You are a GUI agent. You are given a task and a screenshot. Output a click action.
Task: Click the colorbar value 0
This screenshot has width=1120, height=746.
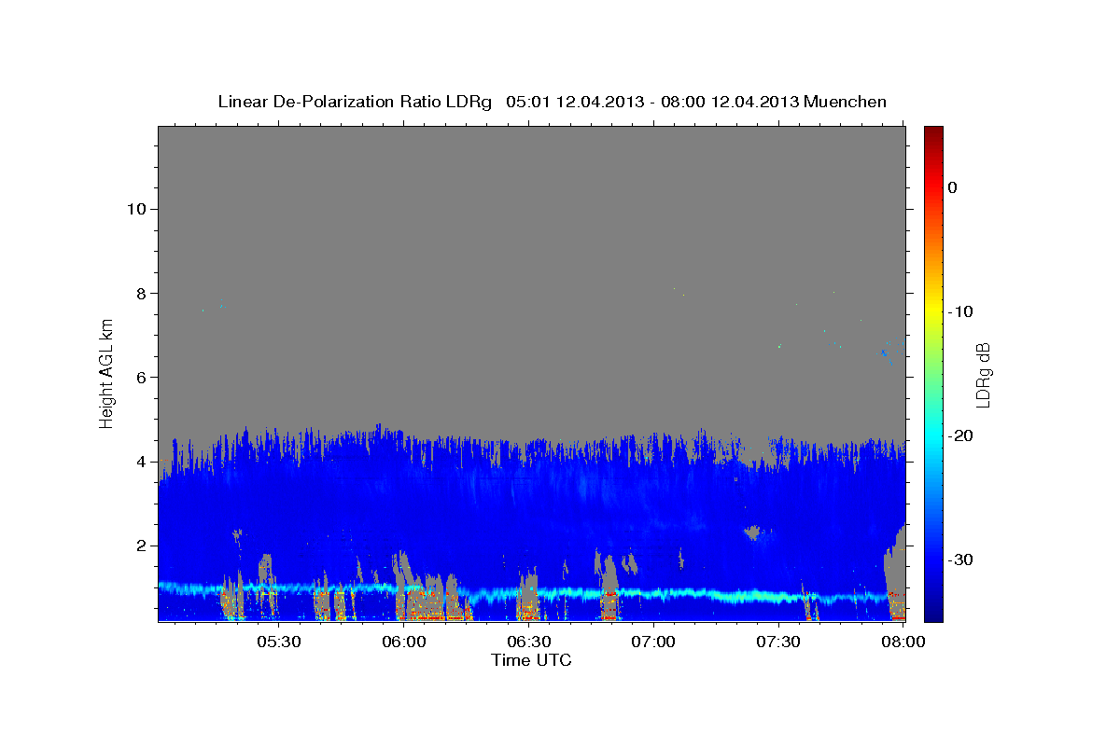(953, 187)
